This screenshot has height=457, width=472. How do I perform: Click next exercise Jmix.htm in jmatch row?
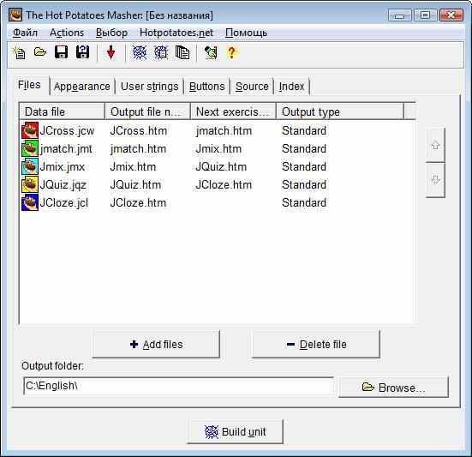click(x=218, y=148)
